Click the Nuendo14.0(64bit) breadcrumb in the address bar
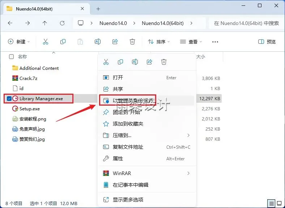Viewport: 285px width, 208px height. (163, 23)
